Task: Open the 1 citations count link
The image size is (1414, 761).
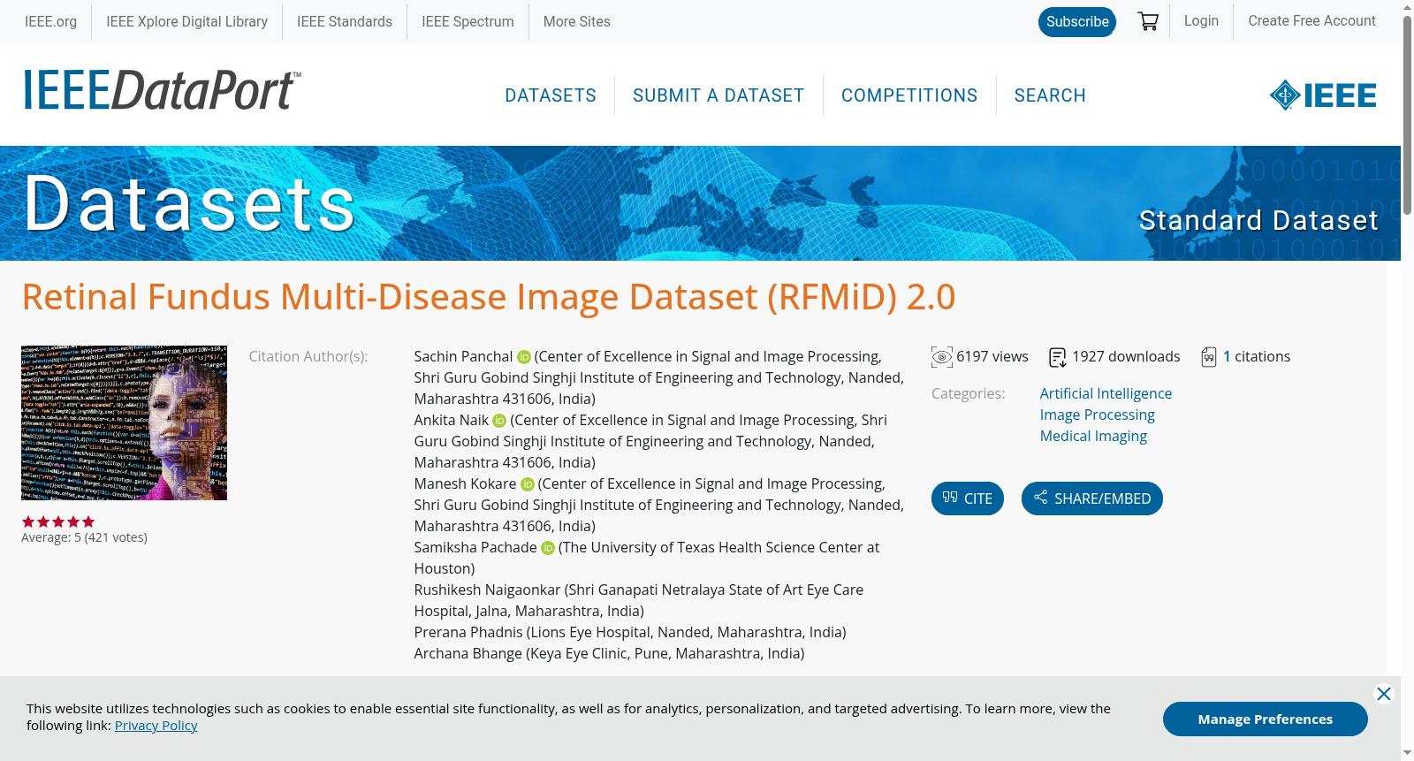Action: [x=1227, y=356]
